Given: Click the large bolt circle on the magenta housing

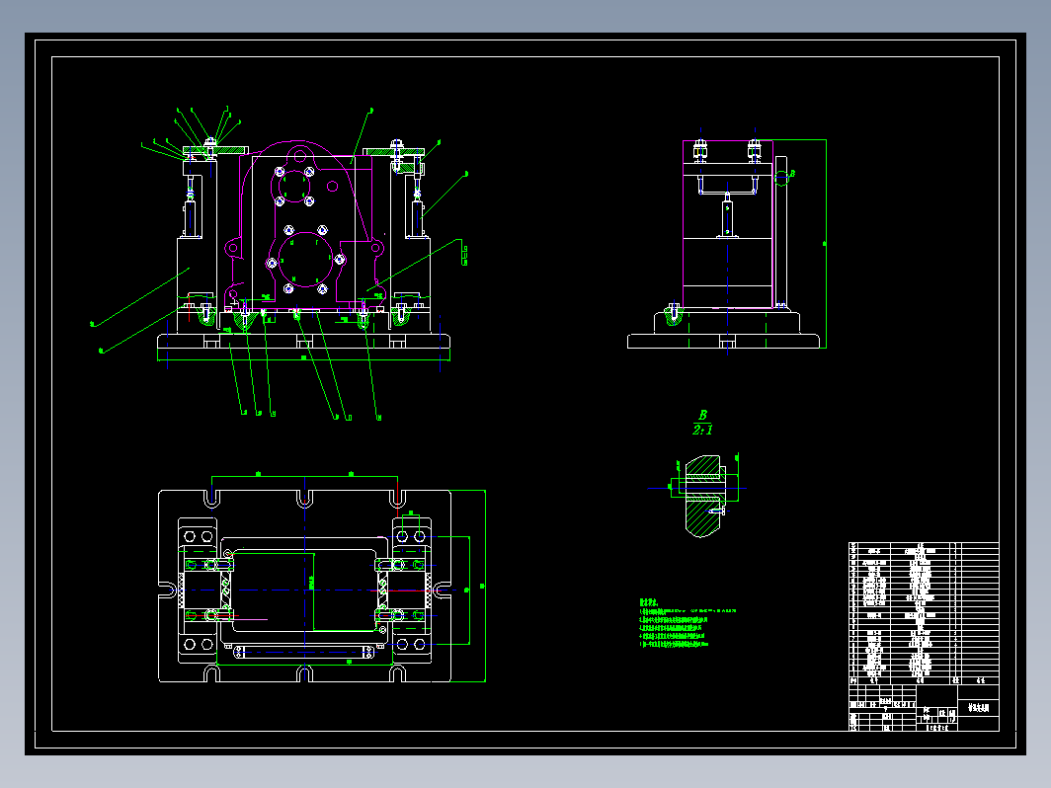Looking at the screenshot, I should [x=305, y=260].
